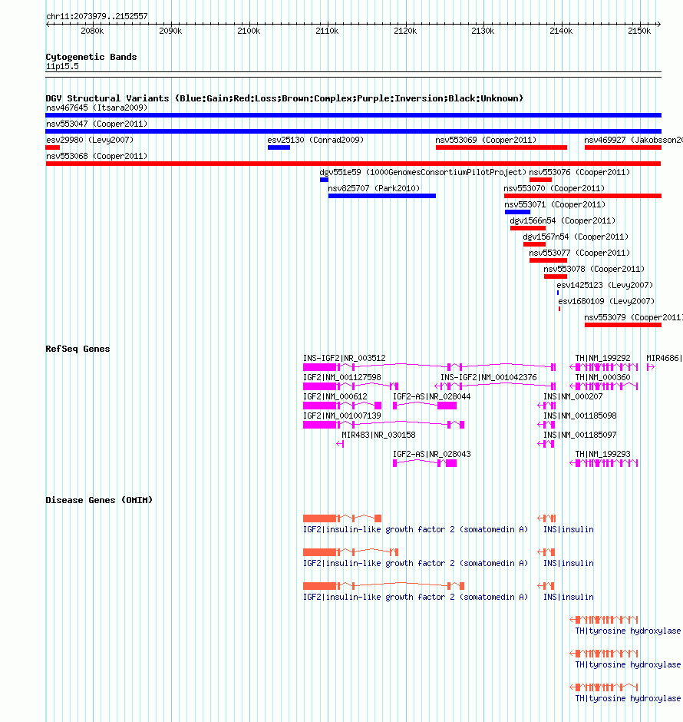This screenshot has width=683, height=722.
Task: Click the nsv553071 (Cooper2011) blue bar
Action: click(x=517, y=212)
